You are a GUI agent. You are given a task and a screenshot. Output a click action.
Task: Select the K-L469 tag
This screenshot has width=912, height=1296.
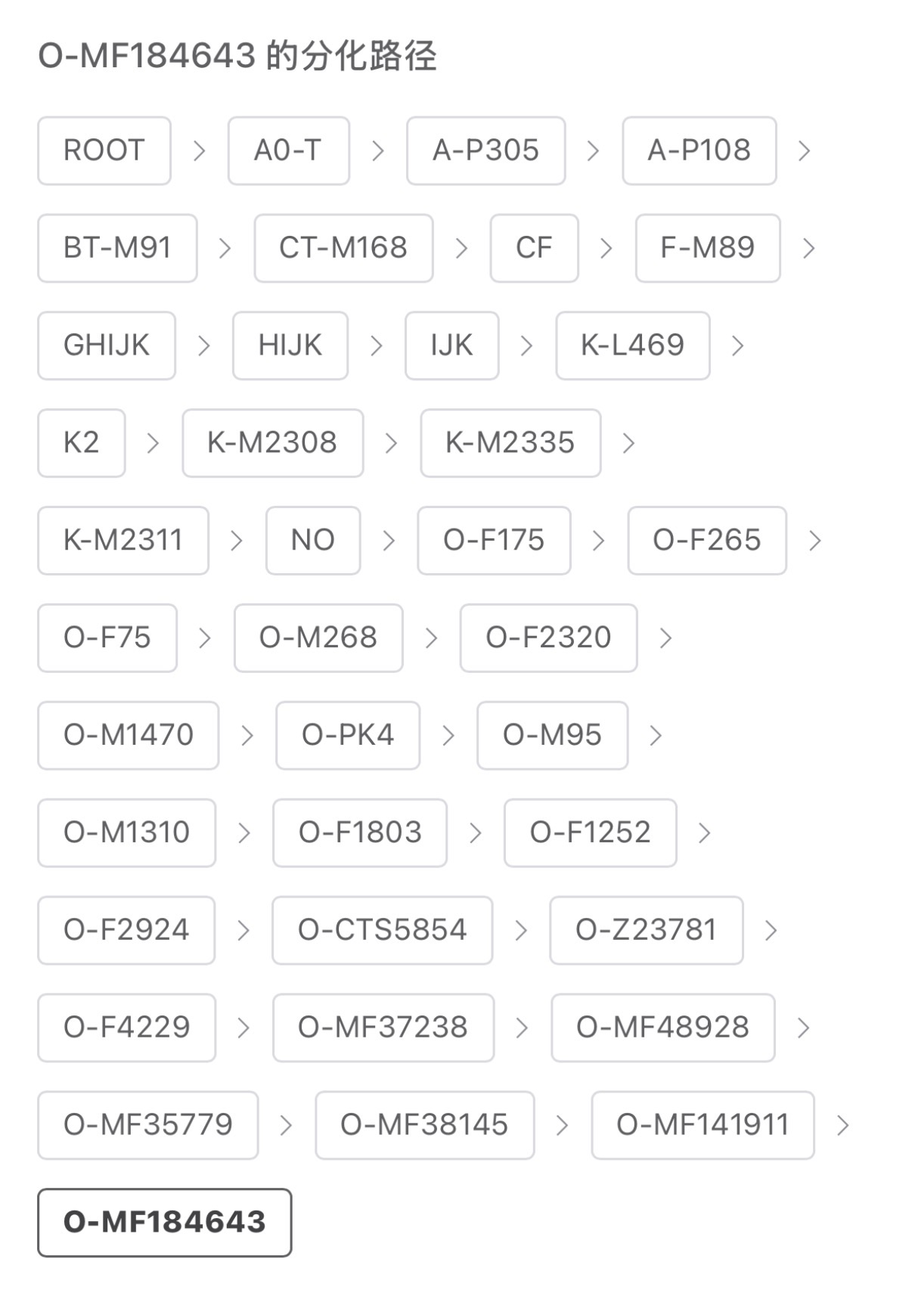632,346
